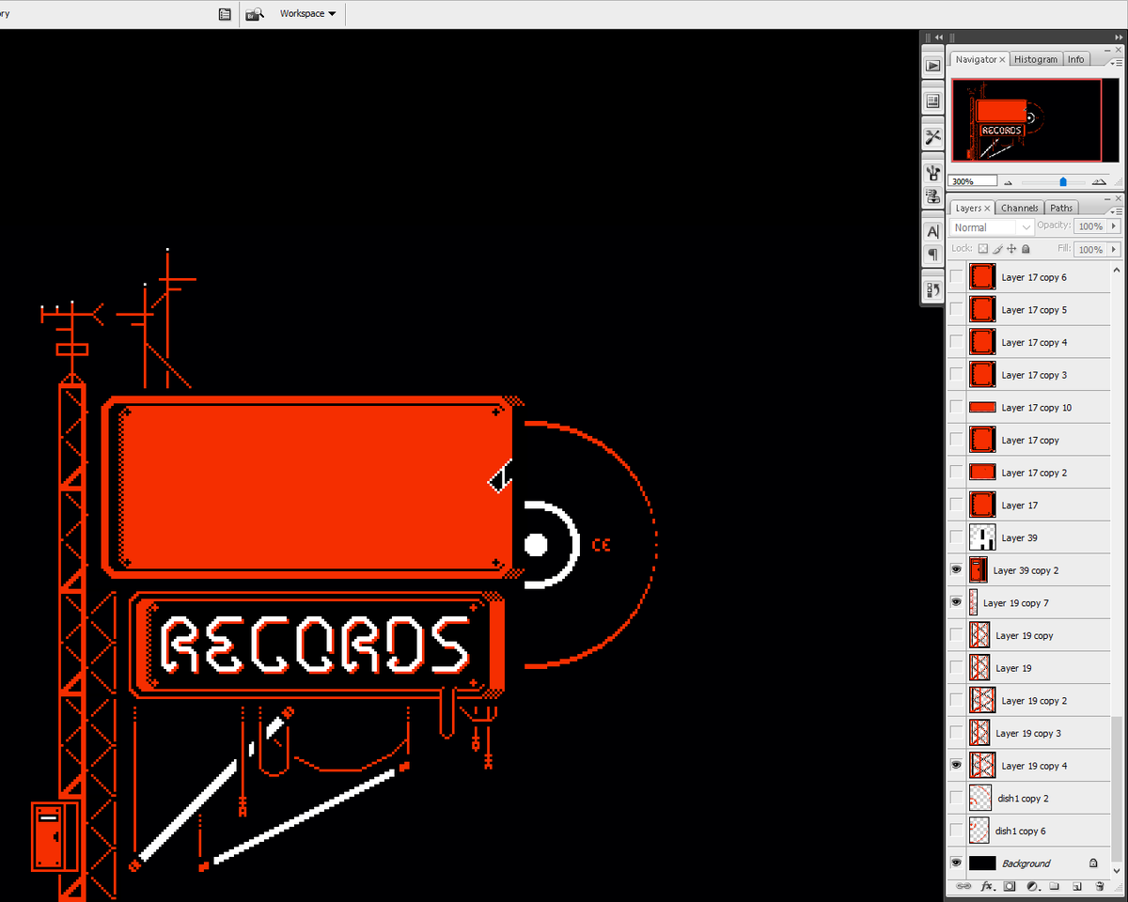Click the Link Layers chain icon
Viewport: 1128px width, 902px height.
[963, 886]
